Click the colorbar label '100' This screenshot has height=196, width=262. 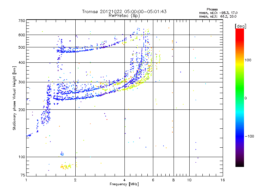(248, 60)
